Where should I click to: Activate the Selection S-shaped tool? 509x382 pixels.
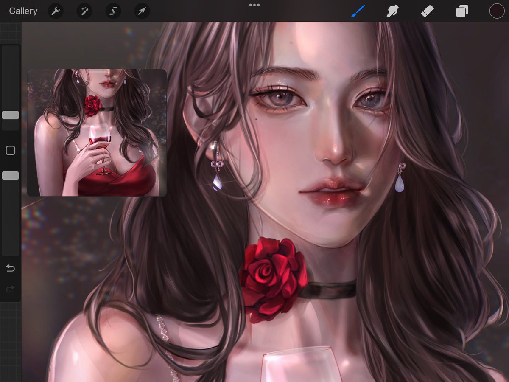coord(113,11)
